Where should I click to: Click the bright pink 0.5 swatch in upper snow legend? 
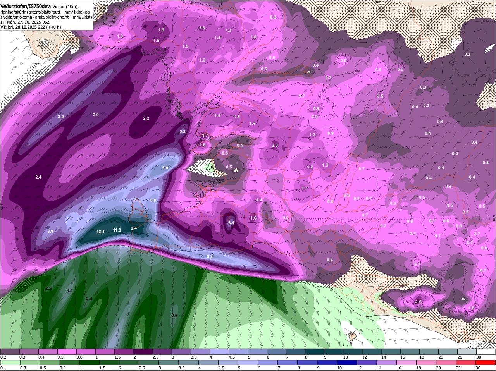tap(67, 351)
